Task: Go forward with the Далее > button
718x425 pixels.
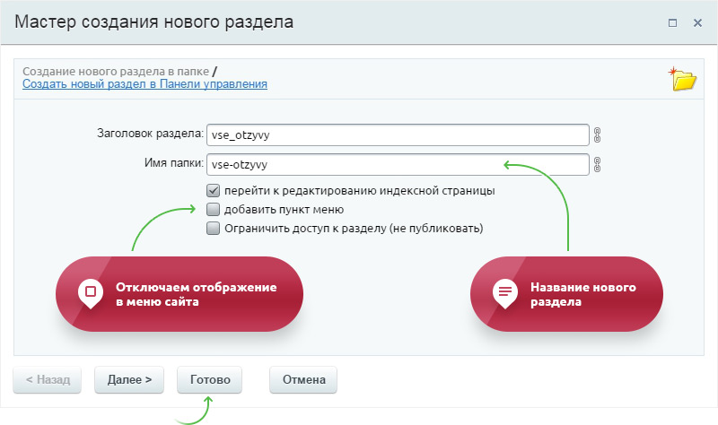Action: [129, 379]
